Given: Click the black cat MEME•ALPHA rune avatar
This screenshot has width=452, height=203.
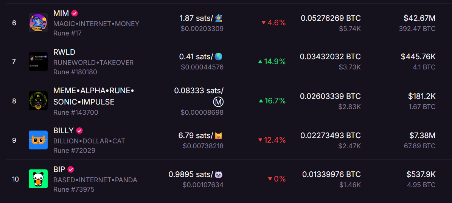Looking at the screenshot, I should coord(38,101).
